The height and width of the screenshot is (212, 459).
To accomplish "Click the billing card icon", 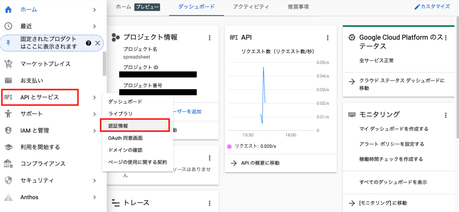I will point(8,81).
